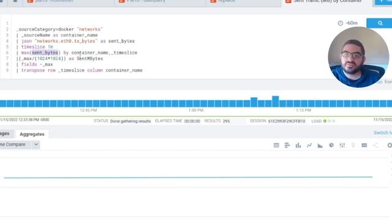Select the line chart icon
Image resolution: width=392 pixels, height=220 pixels.
tap(309, 145)
